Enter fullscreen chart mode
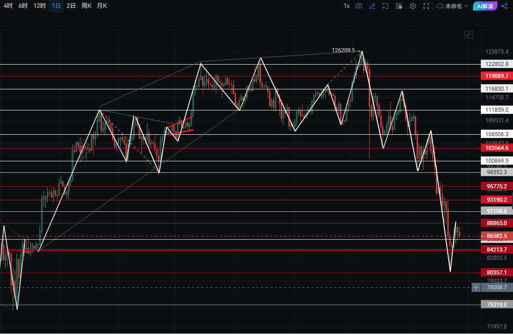Viewport: 513px width, 335px height. click(426, 6)
